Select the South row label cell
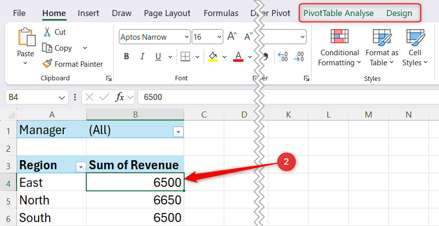This screenshot has width=439, height=226. tap(52, 217)
